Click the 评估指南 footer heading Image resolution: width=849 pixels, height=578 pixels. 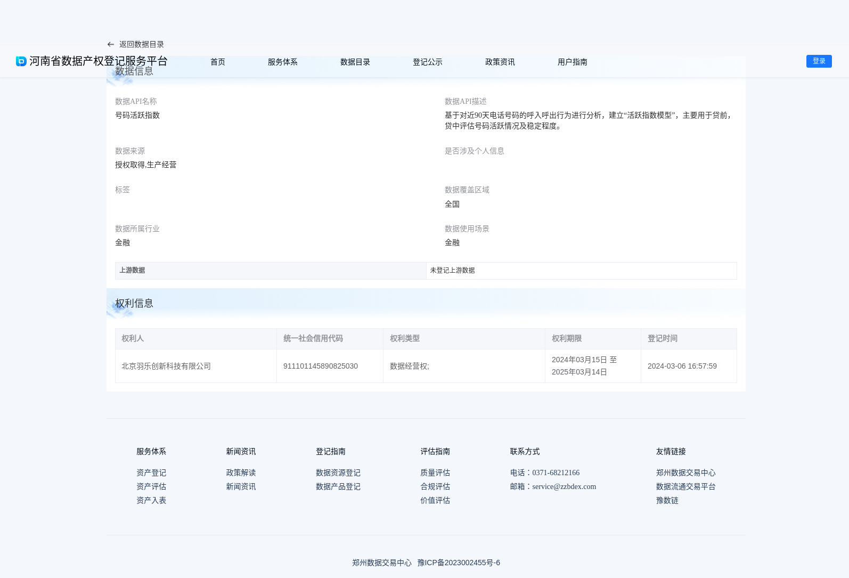[435, 452]
